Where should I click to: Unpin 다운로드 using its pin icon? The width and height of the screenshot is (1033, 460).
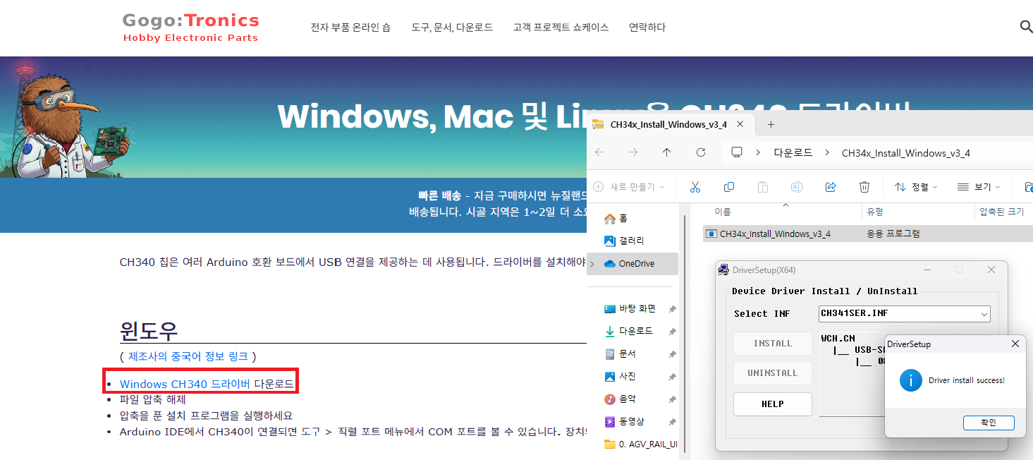(x=672, y=332)
